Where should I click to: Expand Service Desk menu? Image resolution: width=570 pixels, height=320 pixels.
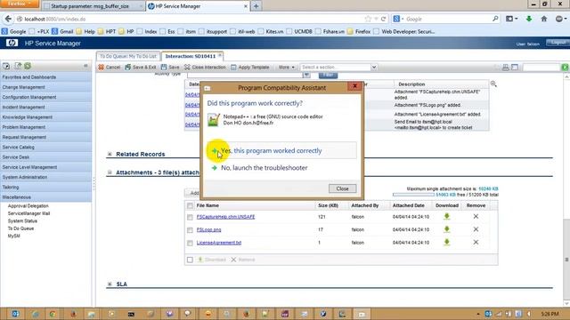click(x=45, y=157)
